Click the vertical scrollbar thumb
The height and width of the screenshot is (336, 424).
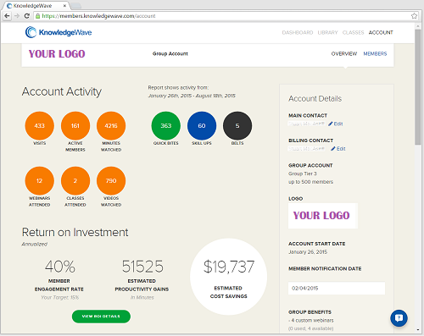pyautogui.click(x=418, y=87)
